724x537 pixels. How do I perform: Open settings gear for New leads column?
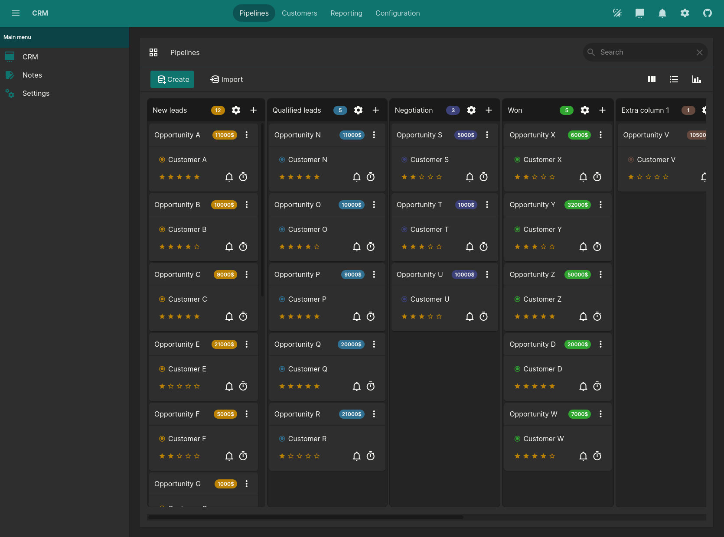[236, 110]
